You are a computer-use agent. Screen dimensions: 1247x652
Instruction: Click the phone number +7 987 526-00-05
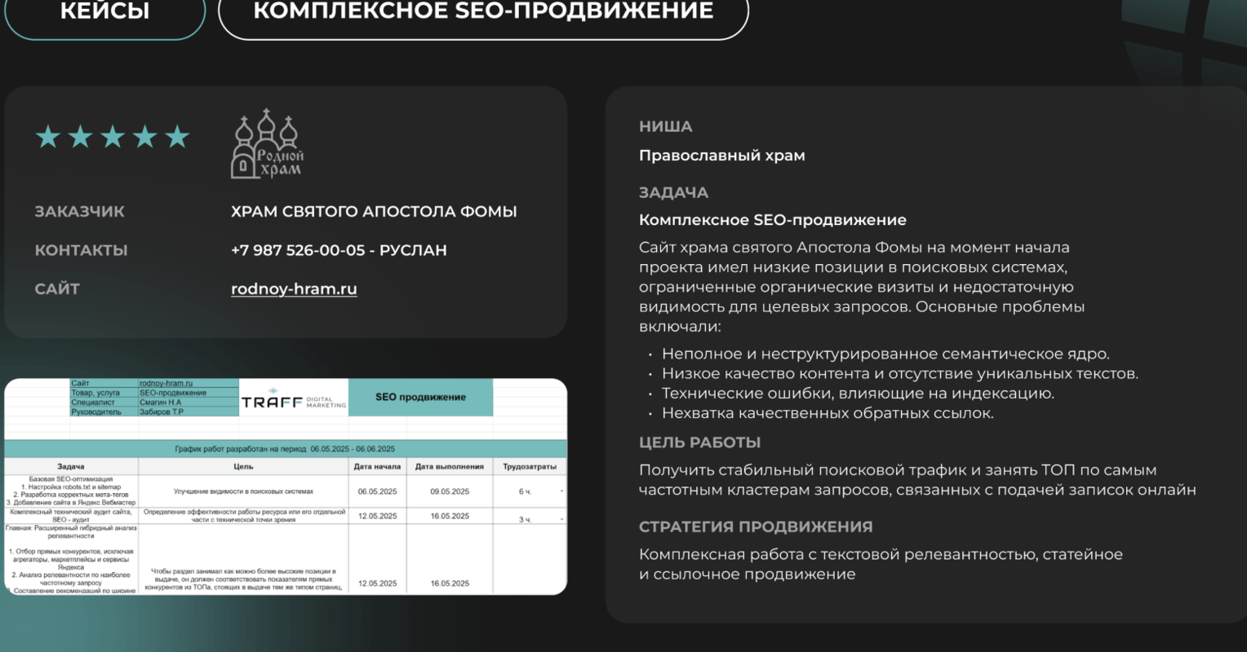tap(298, 250)
